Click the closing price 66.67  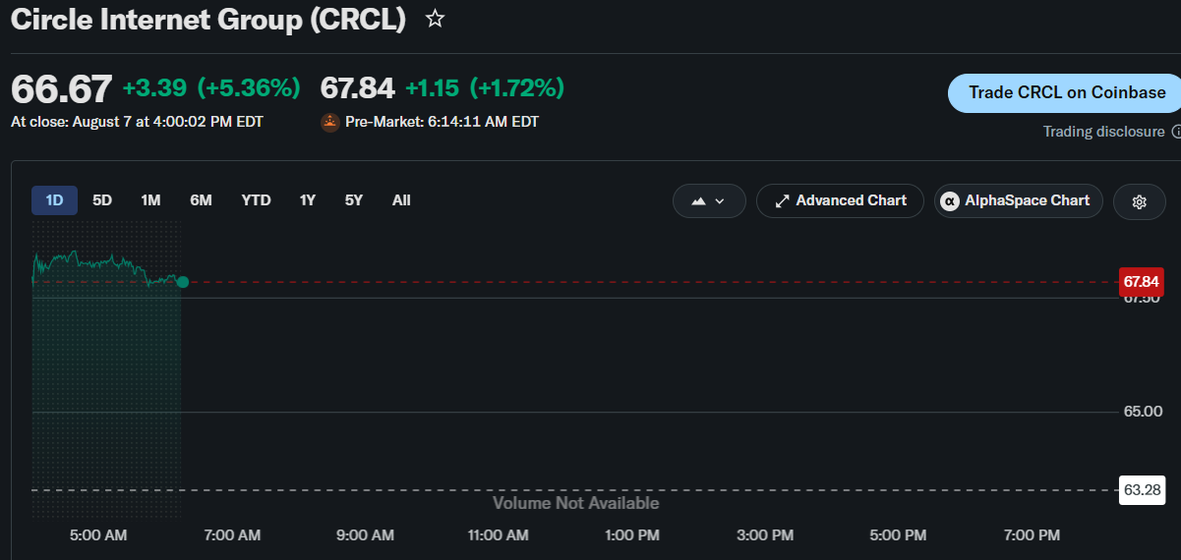coord(61,89)
